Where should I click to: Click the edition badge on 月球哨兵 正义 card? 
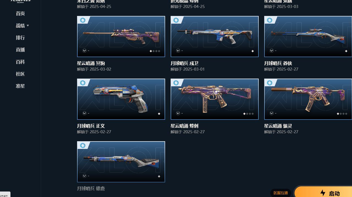[x=83, y=83]
